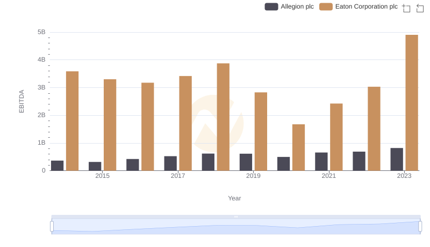Select the Eaton bar for 2017
Image resolution: width=430 pixels, height=247 pixels.
coord(185,123)
